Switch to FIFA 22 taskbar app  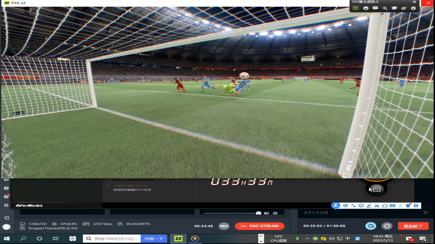pos(179,239)
